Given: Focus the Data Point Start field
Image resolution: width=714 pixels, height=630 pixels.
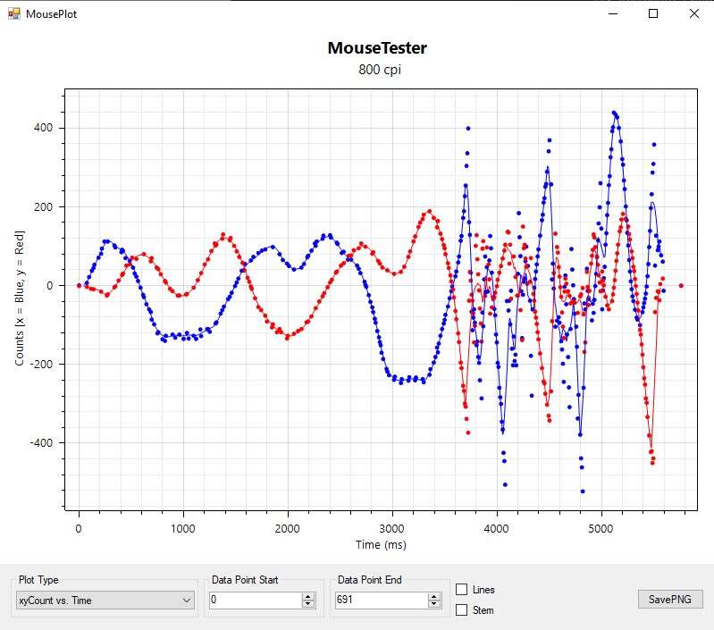Looking at the screenshot, I should pyautogui.click(x=255, y=601).
